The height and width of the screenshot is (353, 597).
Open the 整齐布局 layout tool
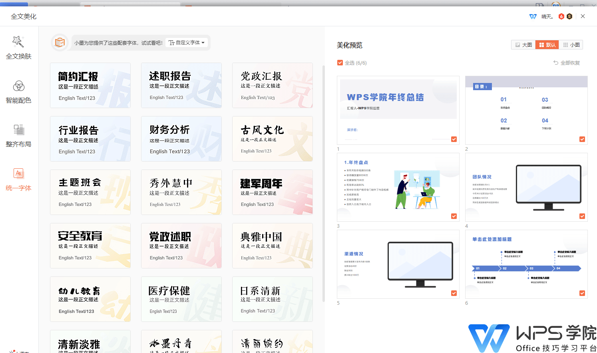coord(18,136)
